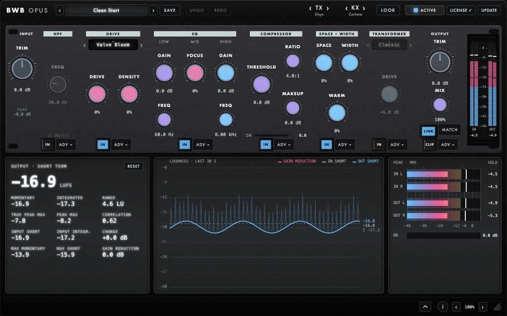This screenshot has width=507, height=316.
Task: Click the compressor Threshold knob
Action: pos(262,84)
